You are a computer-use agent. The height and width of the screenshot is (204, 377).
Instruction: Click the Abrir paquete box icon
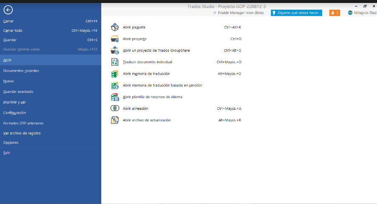coord(115,27)
